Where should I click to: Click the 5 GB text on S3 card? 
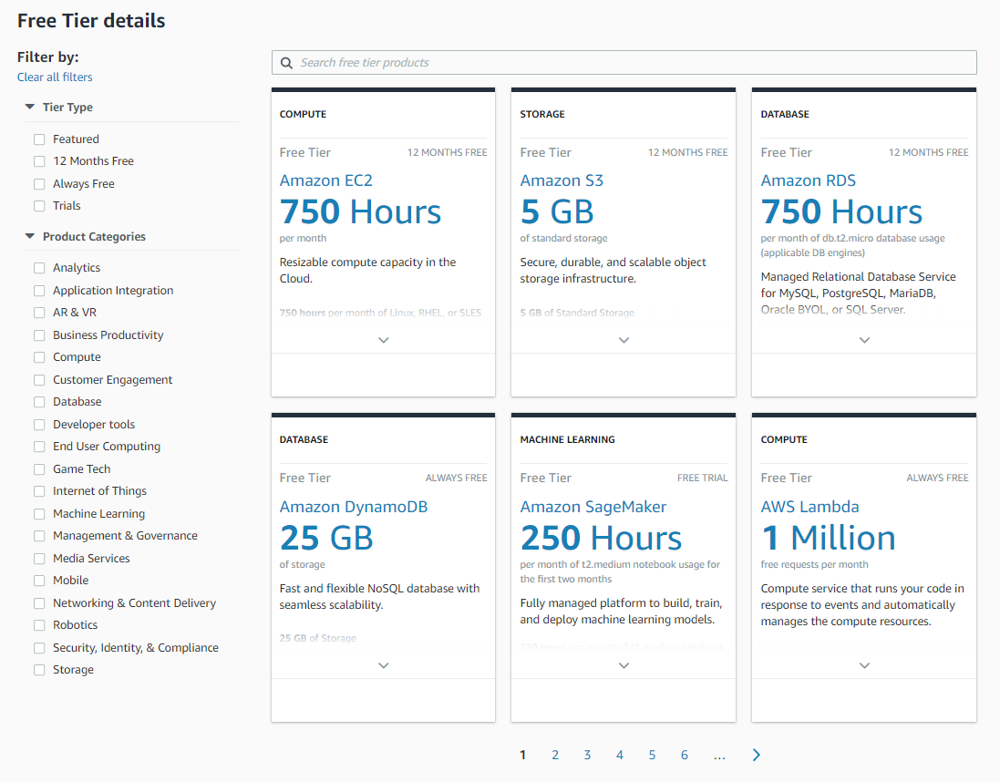[x=557, y=211]
